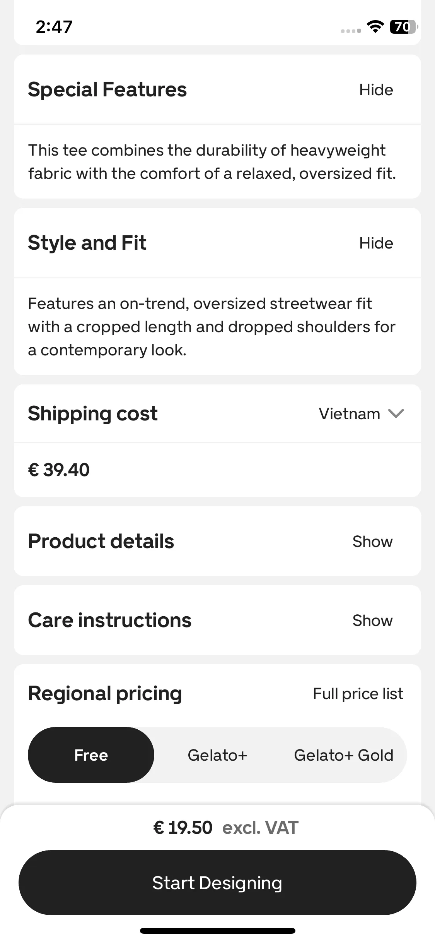Tap the home indicator bar
This screenshot has height=943, width=435.
pyautogui.click(x=217, y=931)
